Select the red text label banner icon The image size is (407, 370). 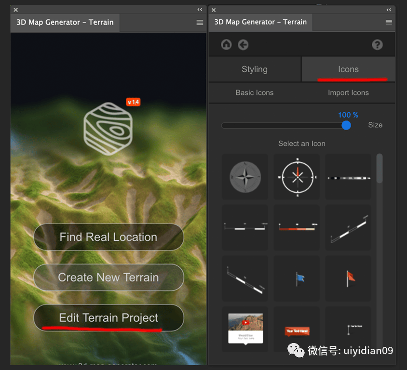click(297, 330)
